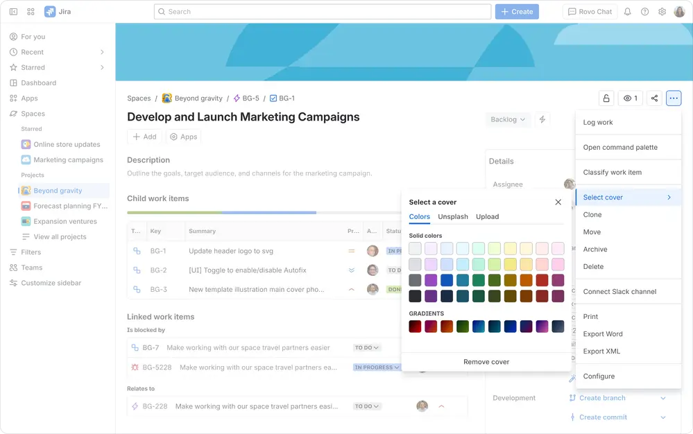Image resolution: width=693 pixels, height=434 pixels.
Task: Toggle the watch eye button
Action: 630,98
